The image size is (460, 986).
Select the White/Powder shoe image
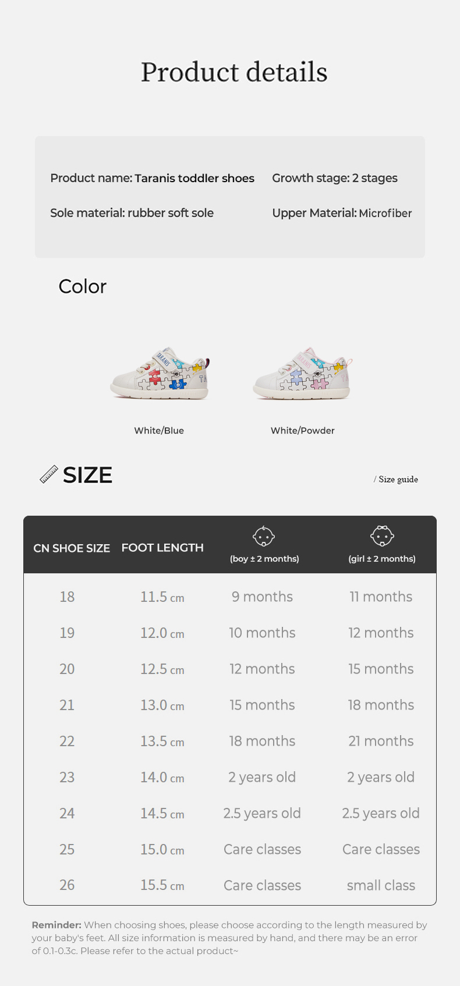click(x=303, y=374)
